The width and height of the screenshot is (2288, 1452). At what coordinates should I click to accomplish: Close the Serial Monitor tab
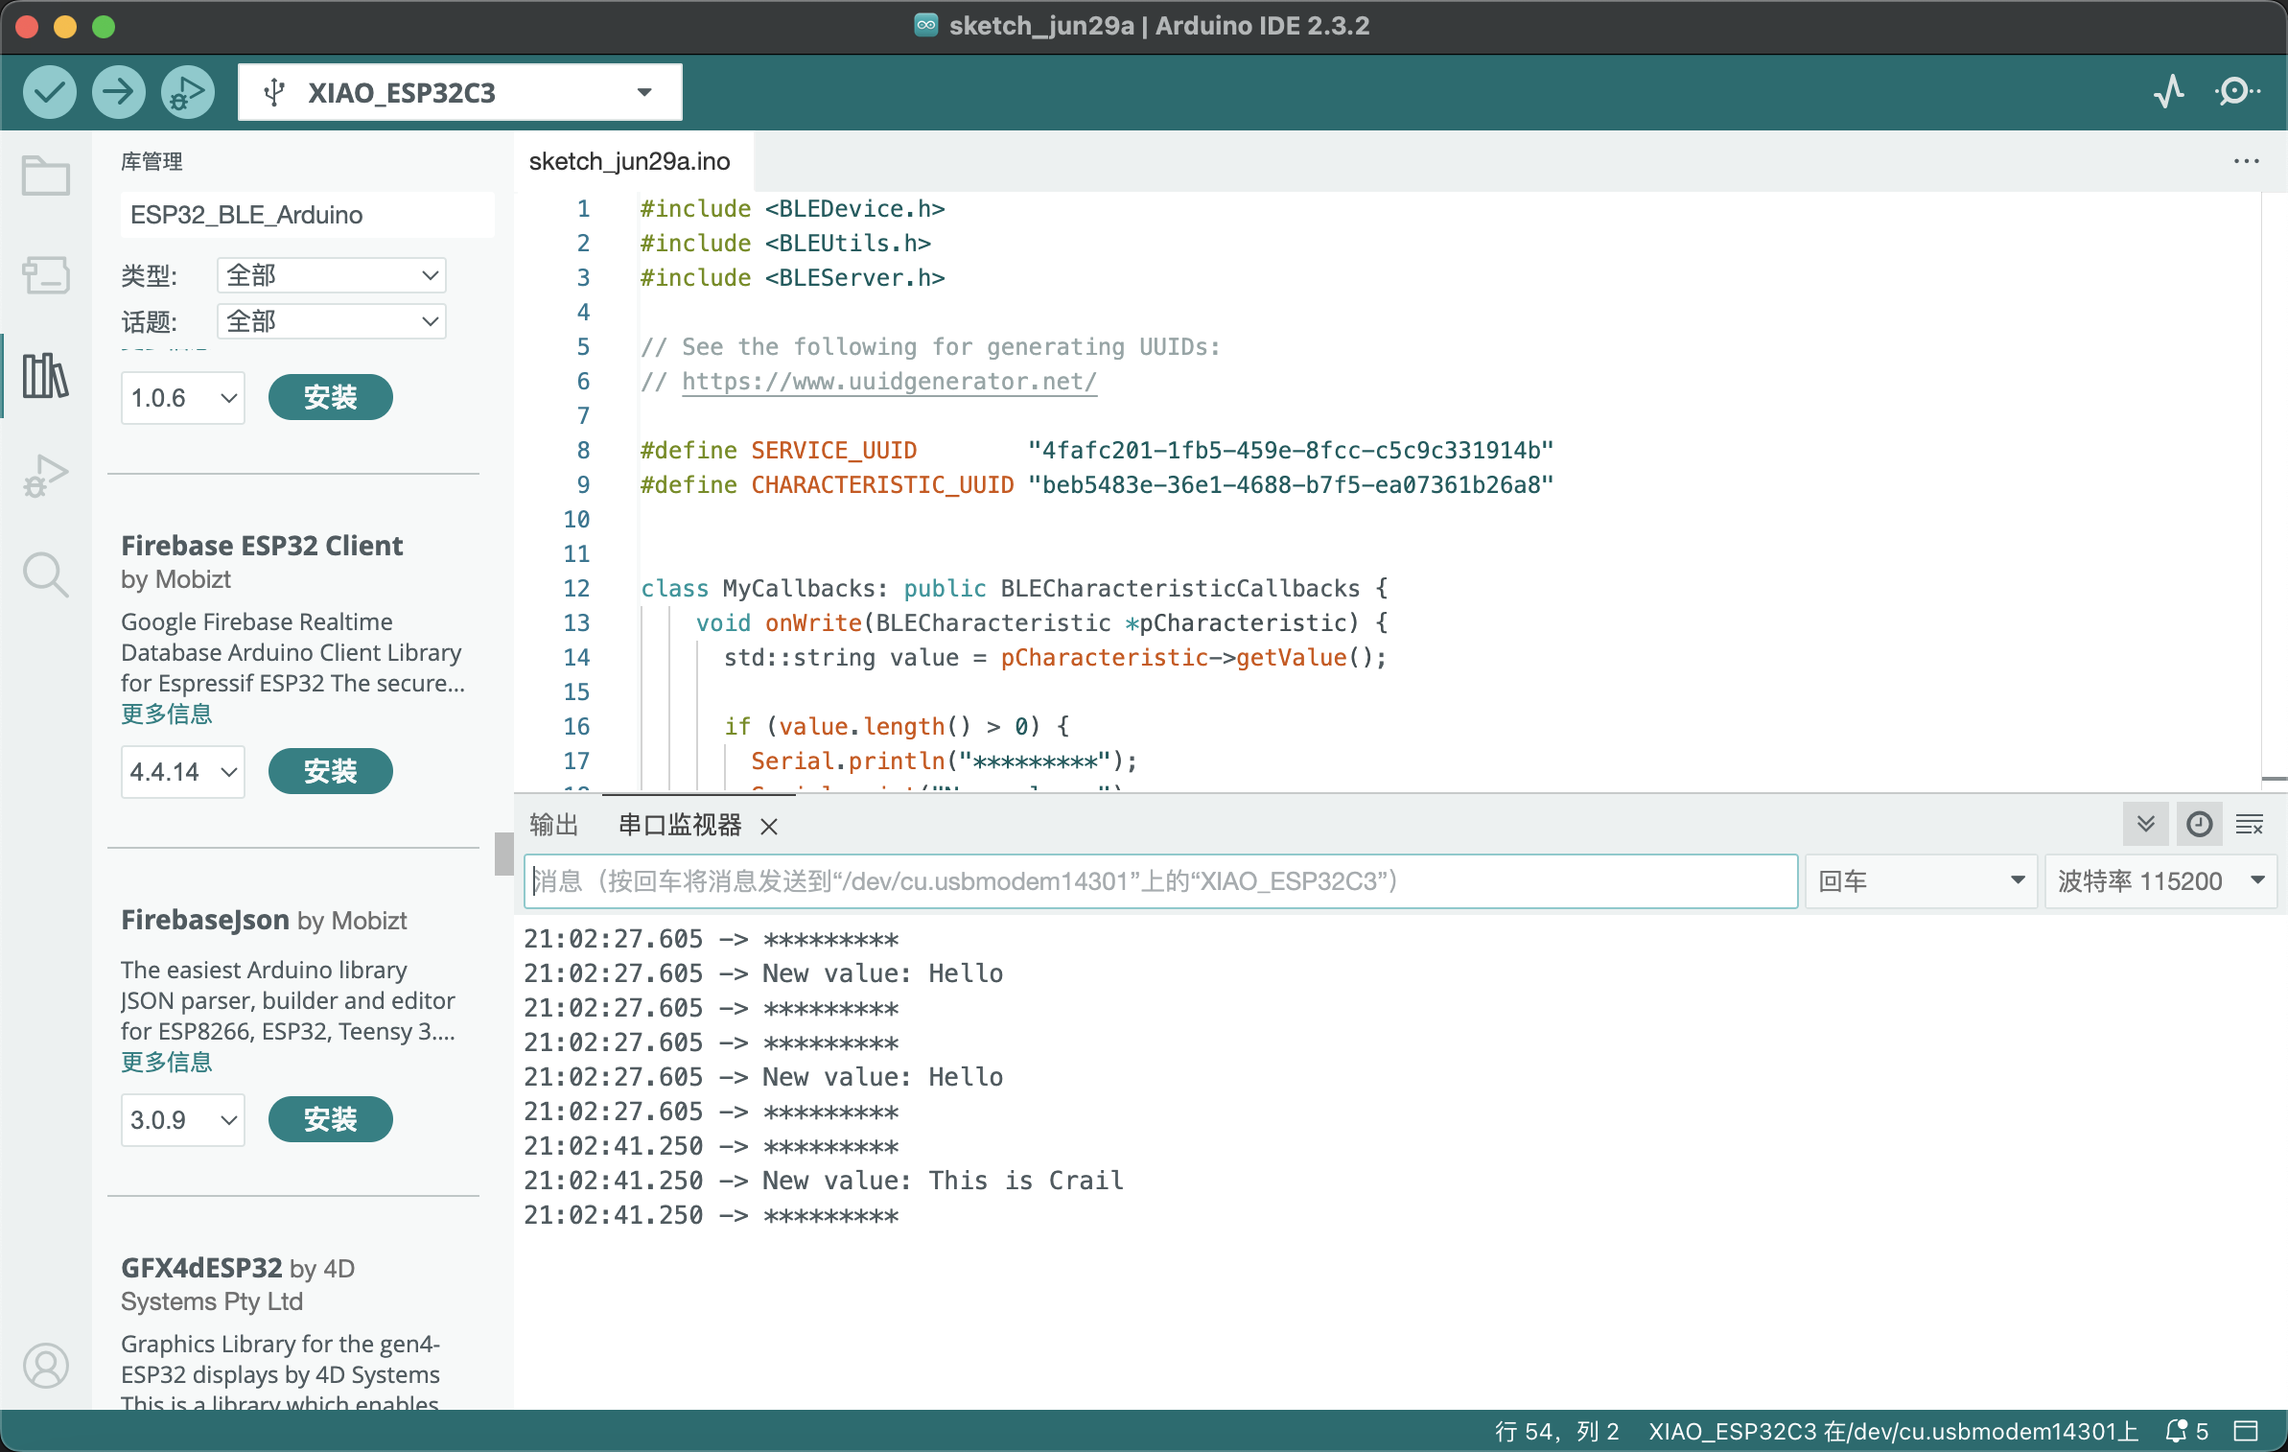769,826
